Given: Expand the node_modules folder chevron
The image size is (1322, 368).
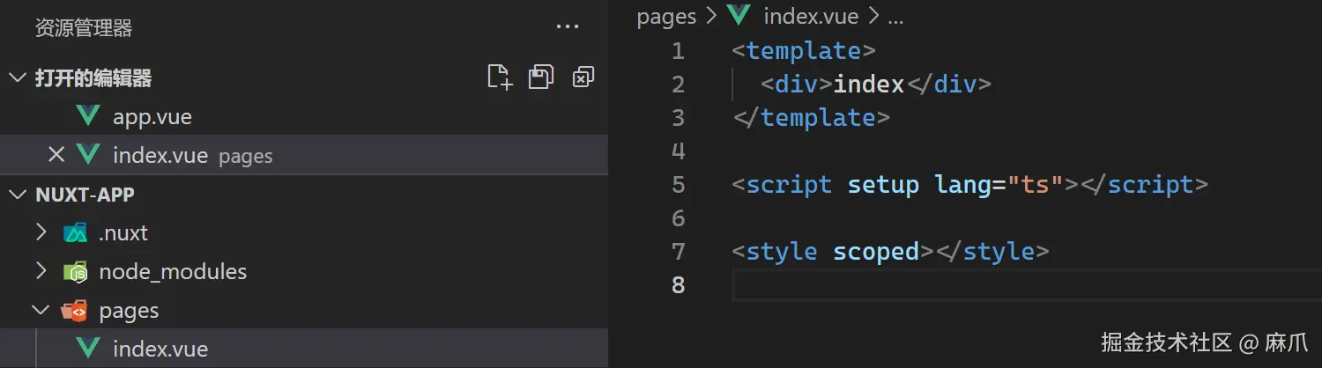Looking at the screenshot, I should tap(41, 271).
